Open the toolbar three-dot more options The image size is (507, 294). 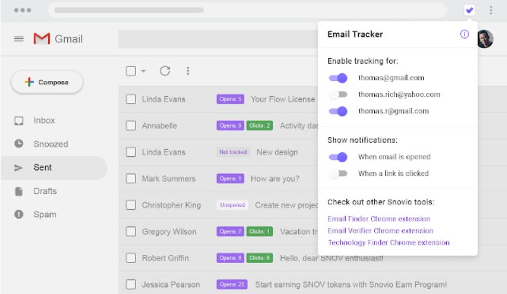pyautogui.click(x=188, y=71)
